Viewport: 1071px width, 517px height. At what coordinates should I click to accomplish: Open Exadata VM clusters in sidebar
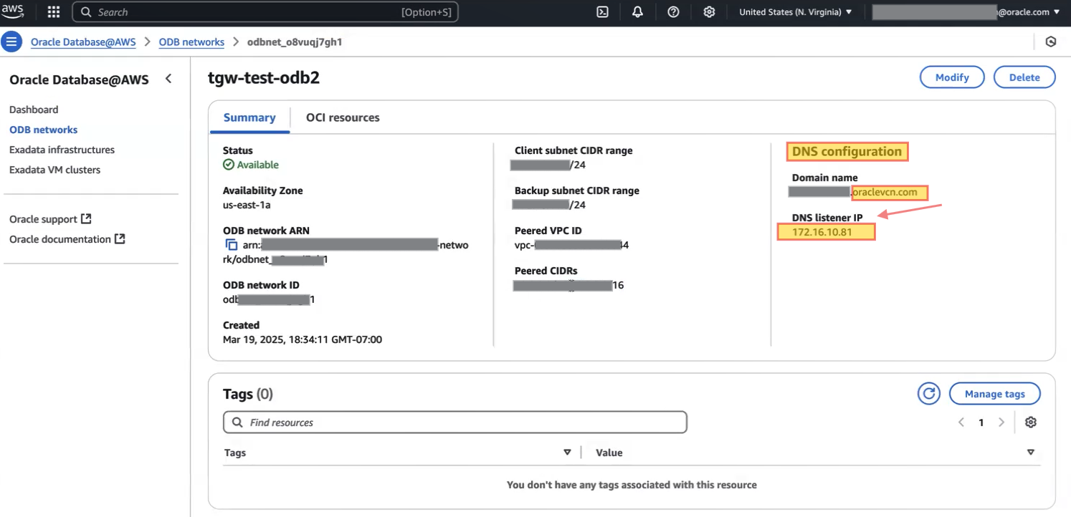[x=54, y=170]
